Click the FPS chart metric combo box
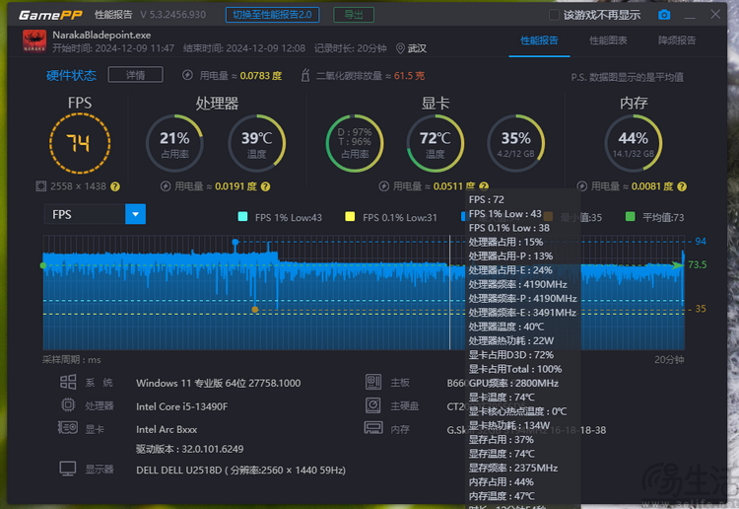 (95, 214)
